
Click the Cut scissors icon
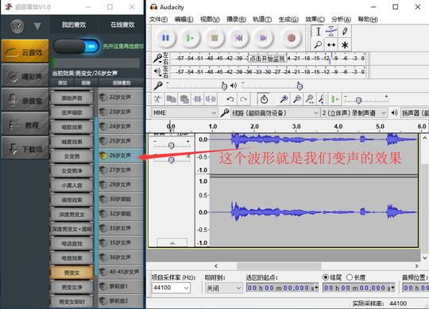tap(158, 99)
